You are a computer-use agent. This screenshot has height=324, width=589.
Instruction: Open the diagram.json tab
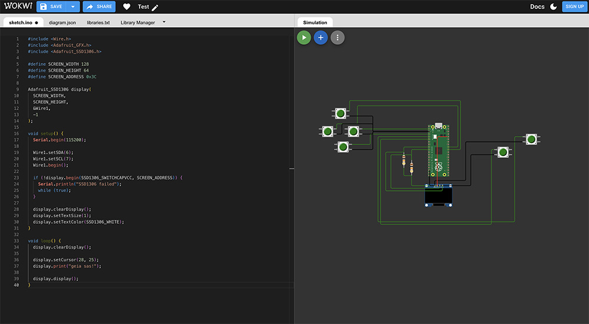(x=62, y=22)
